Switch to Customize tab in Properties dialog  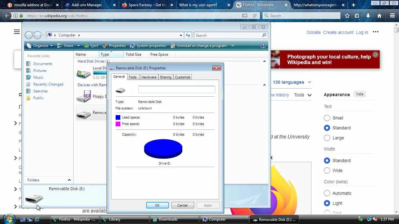coord(182,77)
